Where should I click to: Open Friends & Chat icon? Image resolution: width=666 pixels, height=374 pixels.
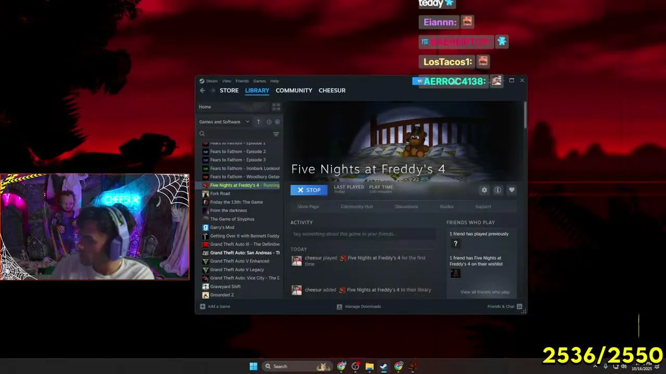click(x=519, y=306)
